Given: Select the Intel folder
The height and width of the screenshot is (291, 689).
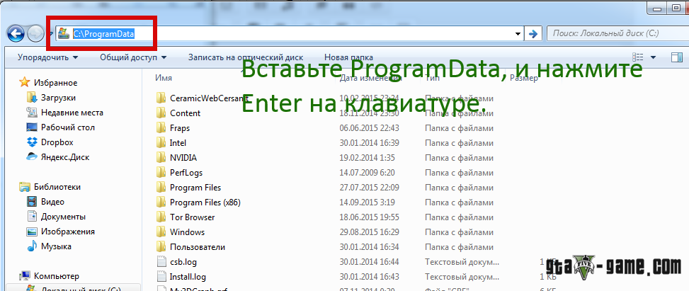Looking at the screenshot, I should [x=178, y=143].
